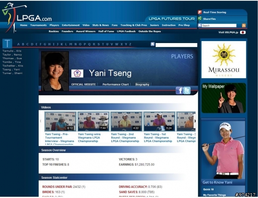Viewport: 258px width, 198px height.
Task: Play the Pre-Tournament Interview video thumbnail
Action: [x=60, y=122]
